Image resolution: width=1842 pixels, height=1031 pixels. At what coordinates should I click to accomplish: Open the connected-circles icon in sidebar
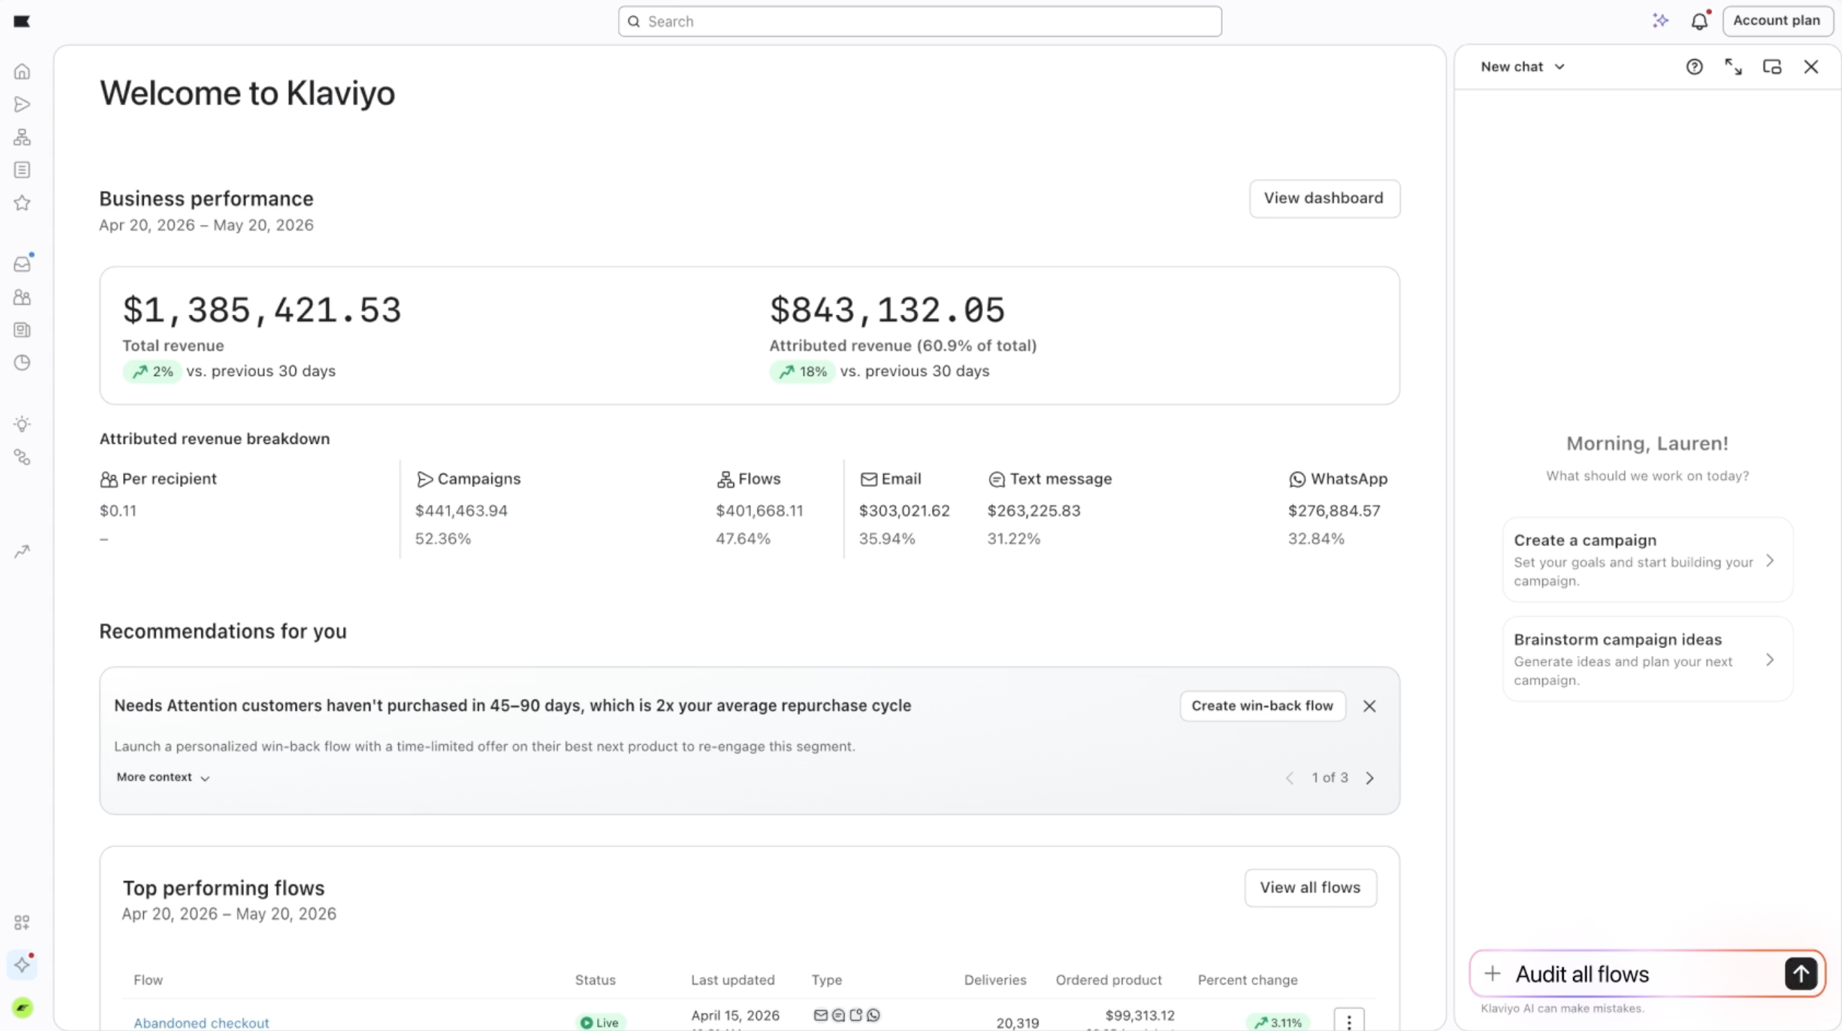click(x=22, y=457)
